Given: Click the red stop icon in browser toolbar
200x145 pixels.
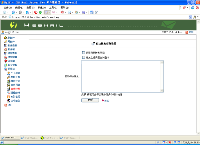Looking at the screenshot, I should tap(36, 13).
